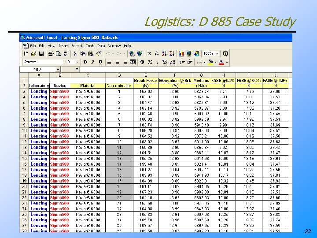Viewport: 317px width, 238px height.
Task: Click the Insert Hyperlink globe icon
Action: click(132, 54)
